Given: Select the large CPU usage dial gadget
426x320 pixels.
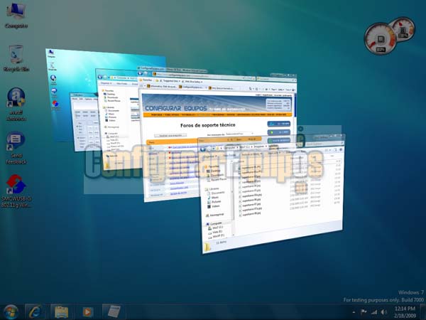Looking at the screenshot, I should coord(380,38).
